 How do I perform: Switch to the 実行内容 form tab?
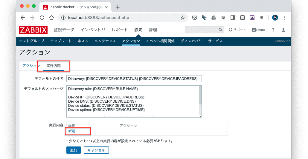(x=54, y=66)
